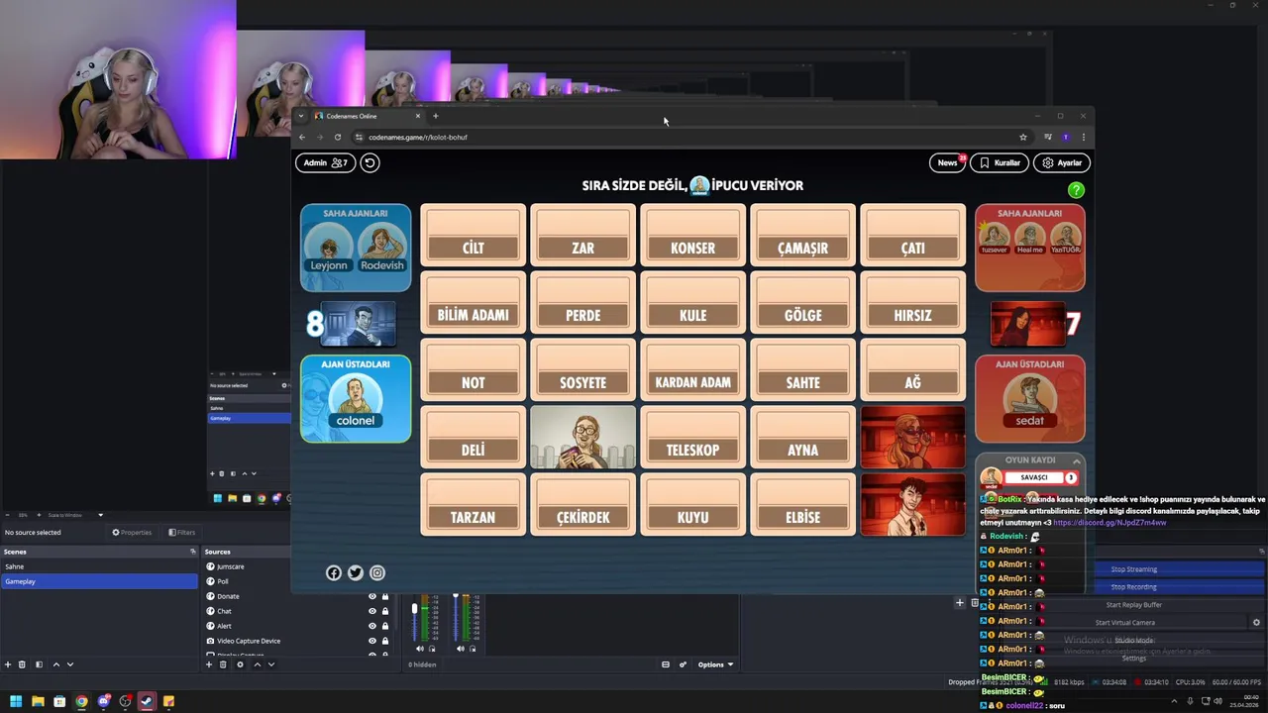Screen dimensions: 1268x713
Task: Click the first audio mixer volume slider
Action: (x=415, y=619)
